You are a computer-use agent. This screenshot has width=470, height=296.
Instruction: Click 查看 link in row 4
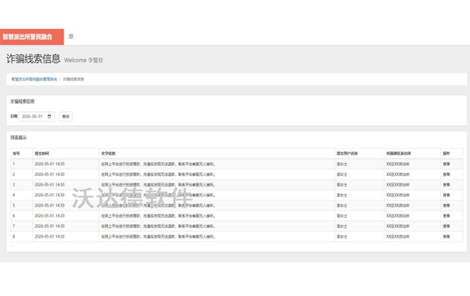click(446, 195)
